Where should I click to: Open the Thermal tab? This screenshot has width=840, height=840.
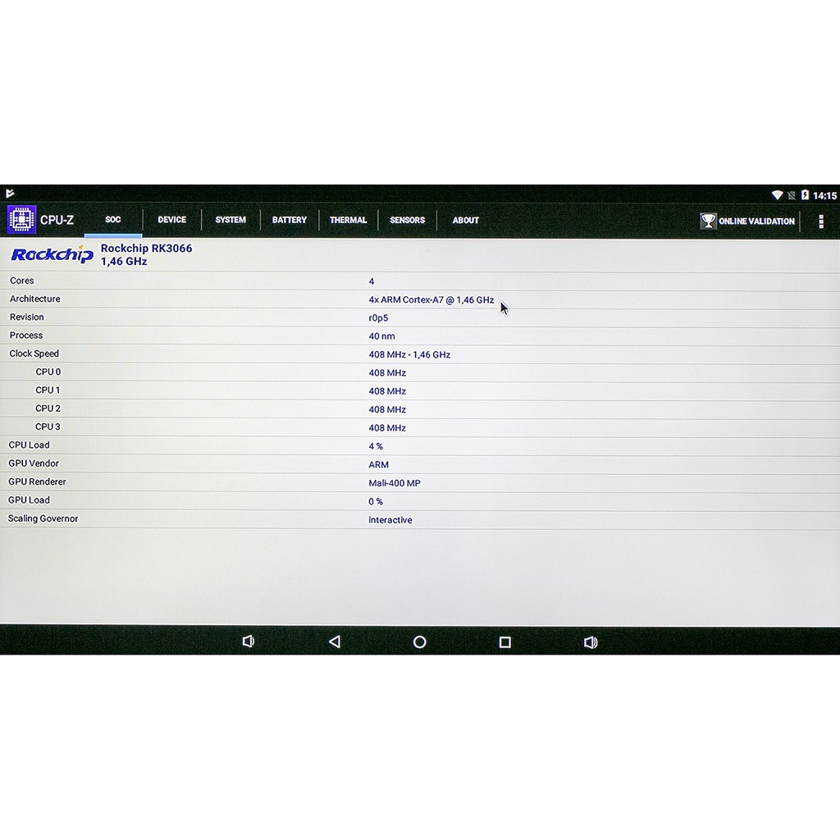348,220
